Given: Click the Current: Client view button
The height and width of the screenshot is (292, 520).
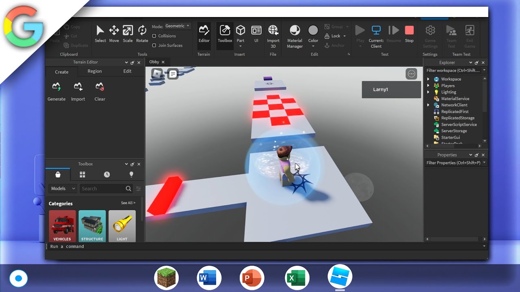Looking at the screenshot, I should tap(376, 36).
